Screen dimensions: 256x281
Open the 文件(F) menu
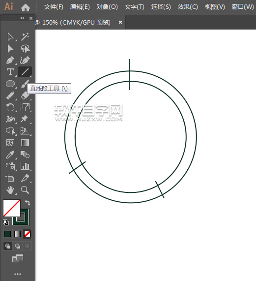[x=54, y=7]
